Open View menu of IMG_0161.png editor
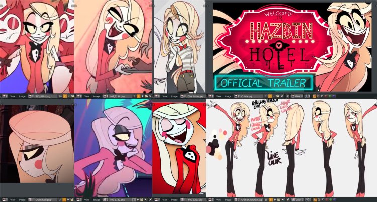This screenshot has height=202, width=377. 13,96
